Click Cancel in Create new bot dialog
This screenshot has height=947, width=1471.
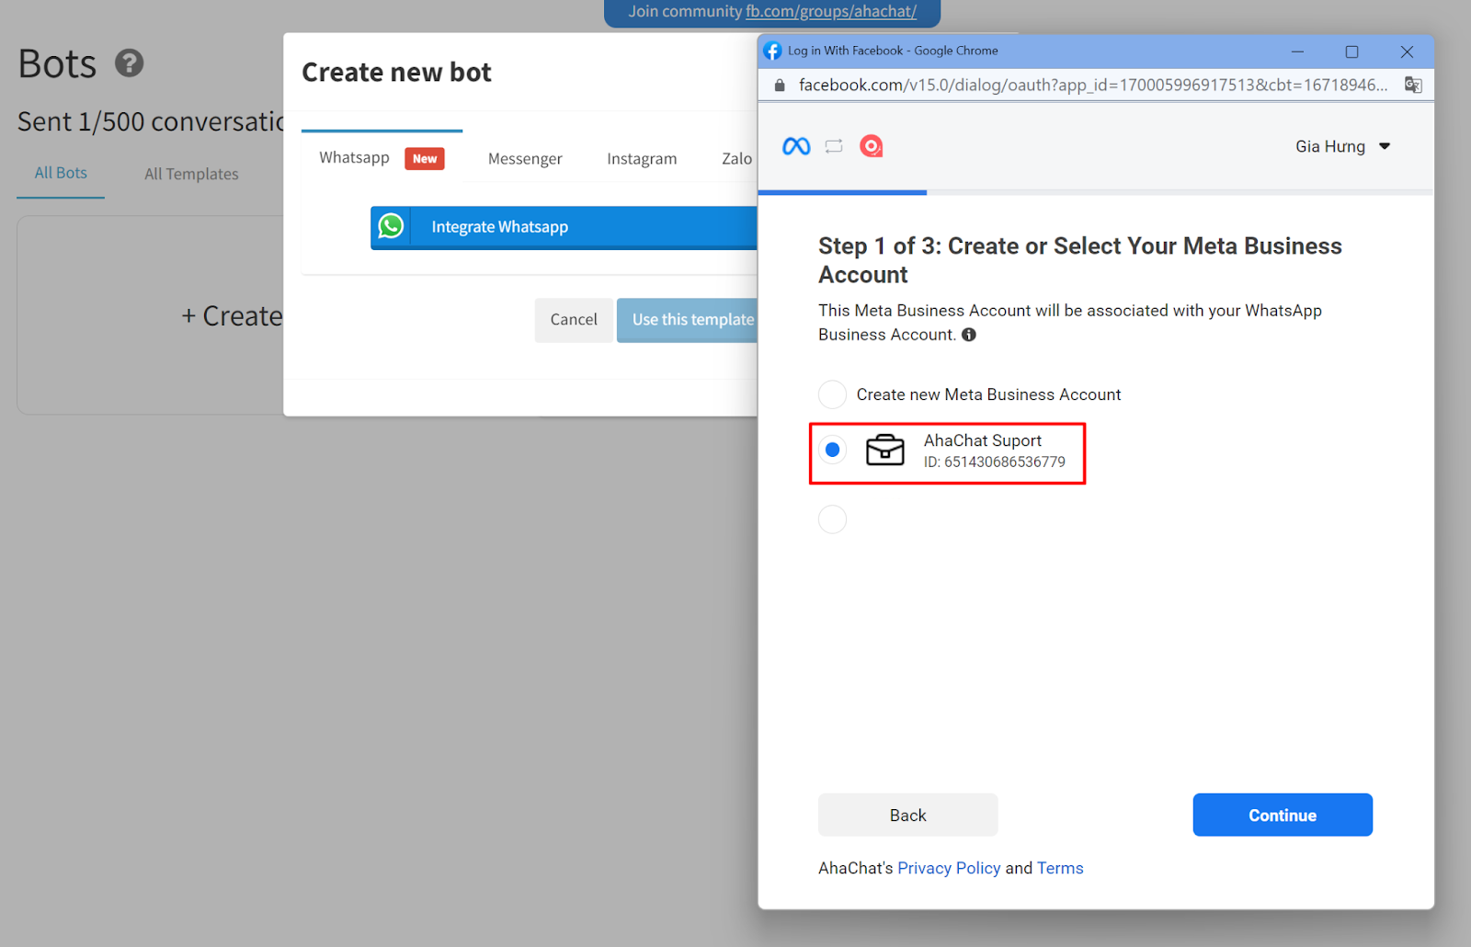(574, 320)
